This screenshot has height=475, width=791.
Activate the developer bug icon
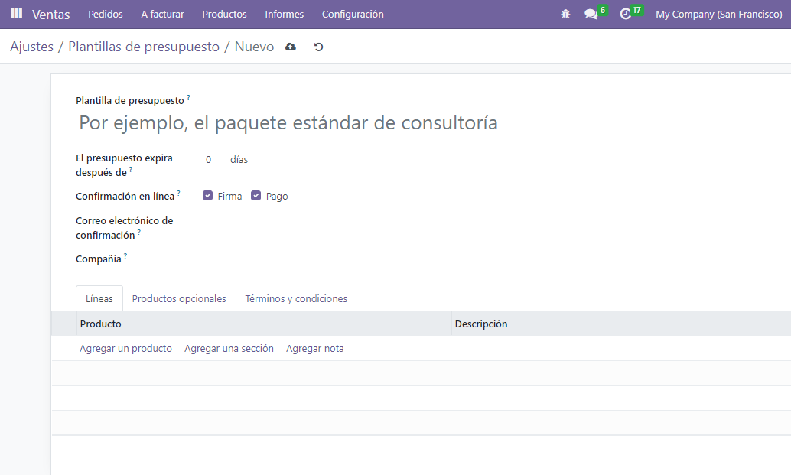[565, 14]
